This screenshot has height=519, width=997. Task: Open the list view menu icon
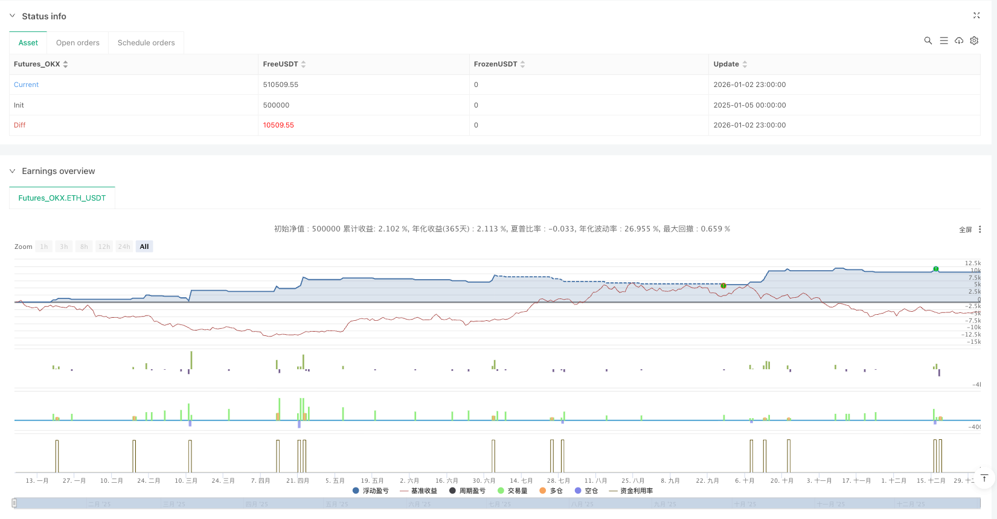click(943, 40)
